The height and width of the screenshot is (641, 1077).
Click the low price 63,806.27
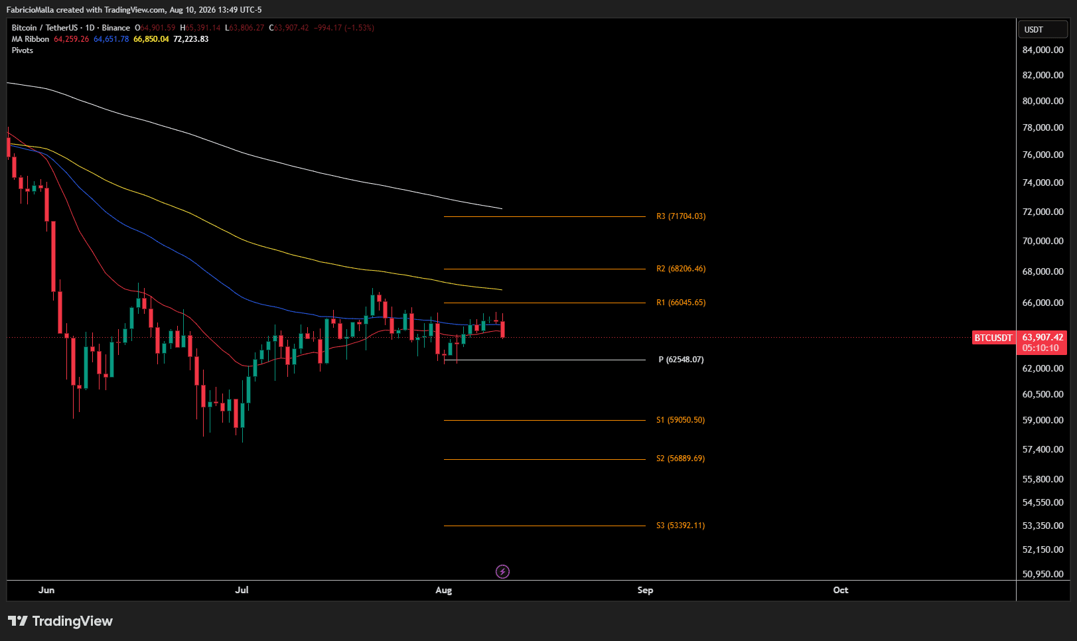pos(247,28)
